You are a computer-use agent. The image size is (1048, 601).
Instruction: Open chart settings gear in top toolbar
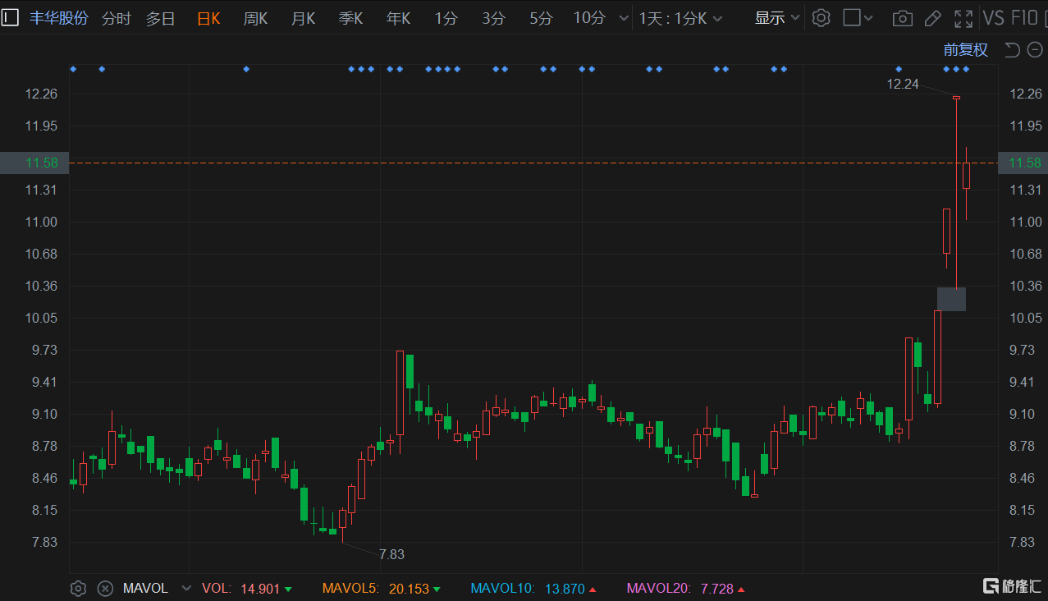pos(821,17)
